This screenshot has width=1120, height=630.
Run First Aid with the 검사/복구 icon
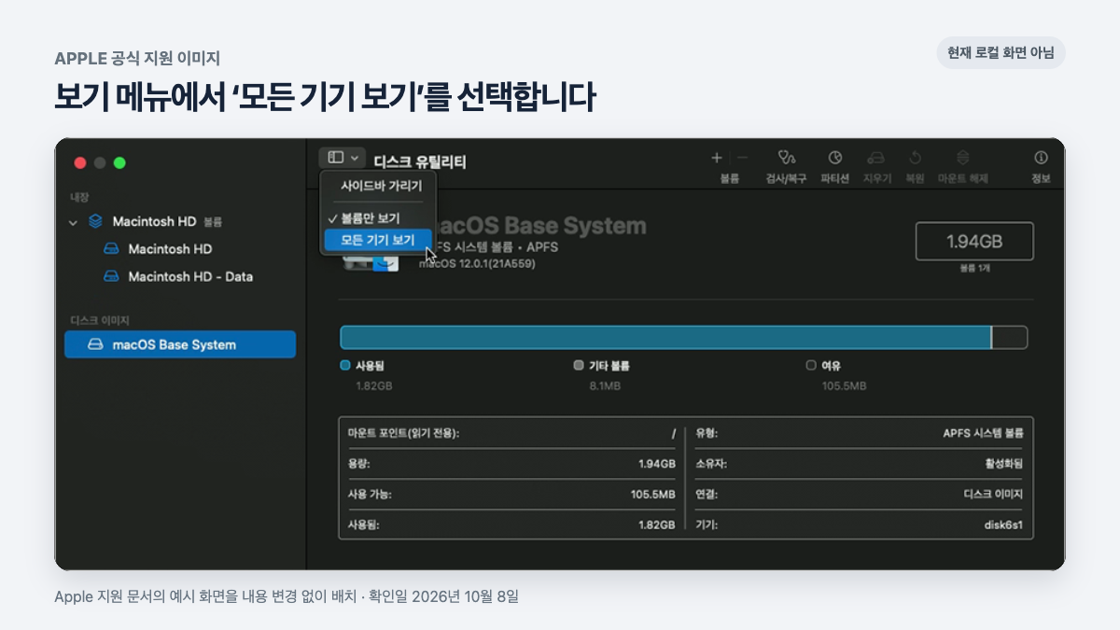pyautogui.click(x=787, y=158)
